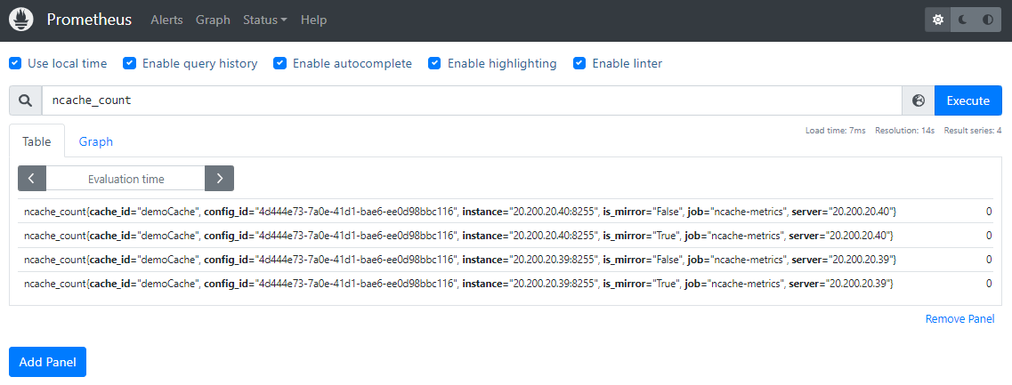Screen dimensions: 1012x385
Task: Expand the Status dropdown menu
Action: pos(265,20)
